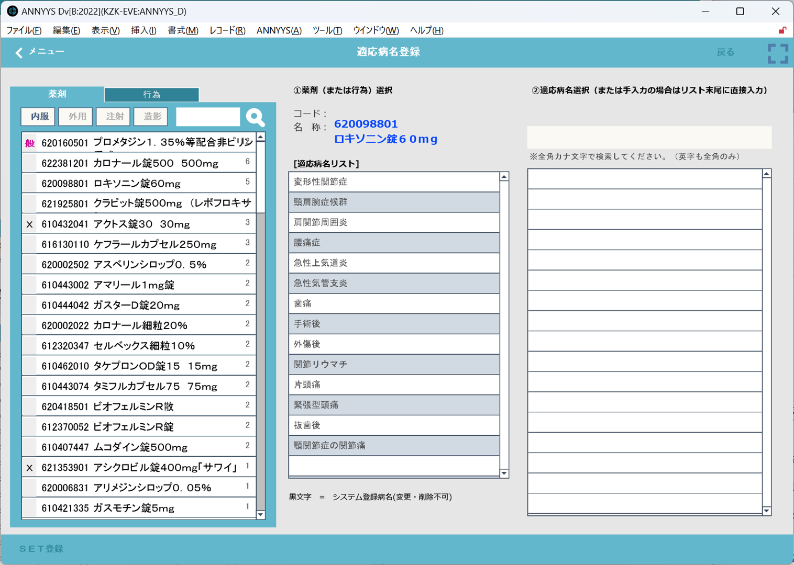Click the magnifying glass search icon
The height and width of the screenshot is (565, 794).
(x=255, y=117)
